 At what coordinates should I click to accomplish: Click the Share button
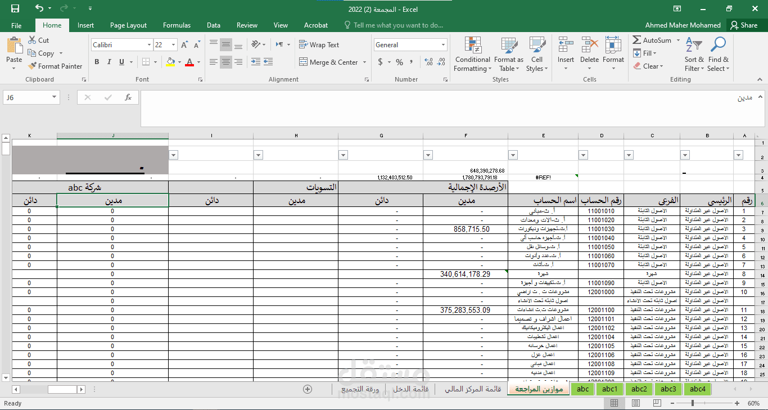(744, 25)
